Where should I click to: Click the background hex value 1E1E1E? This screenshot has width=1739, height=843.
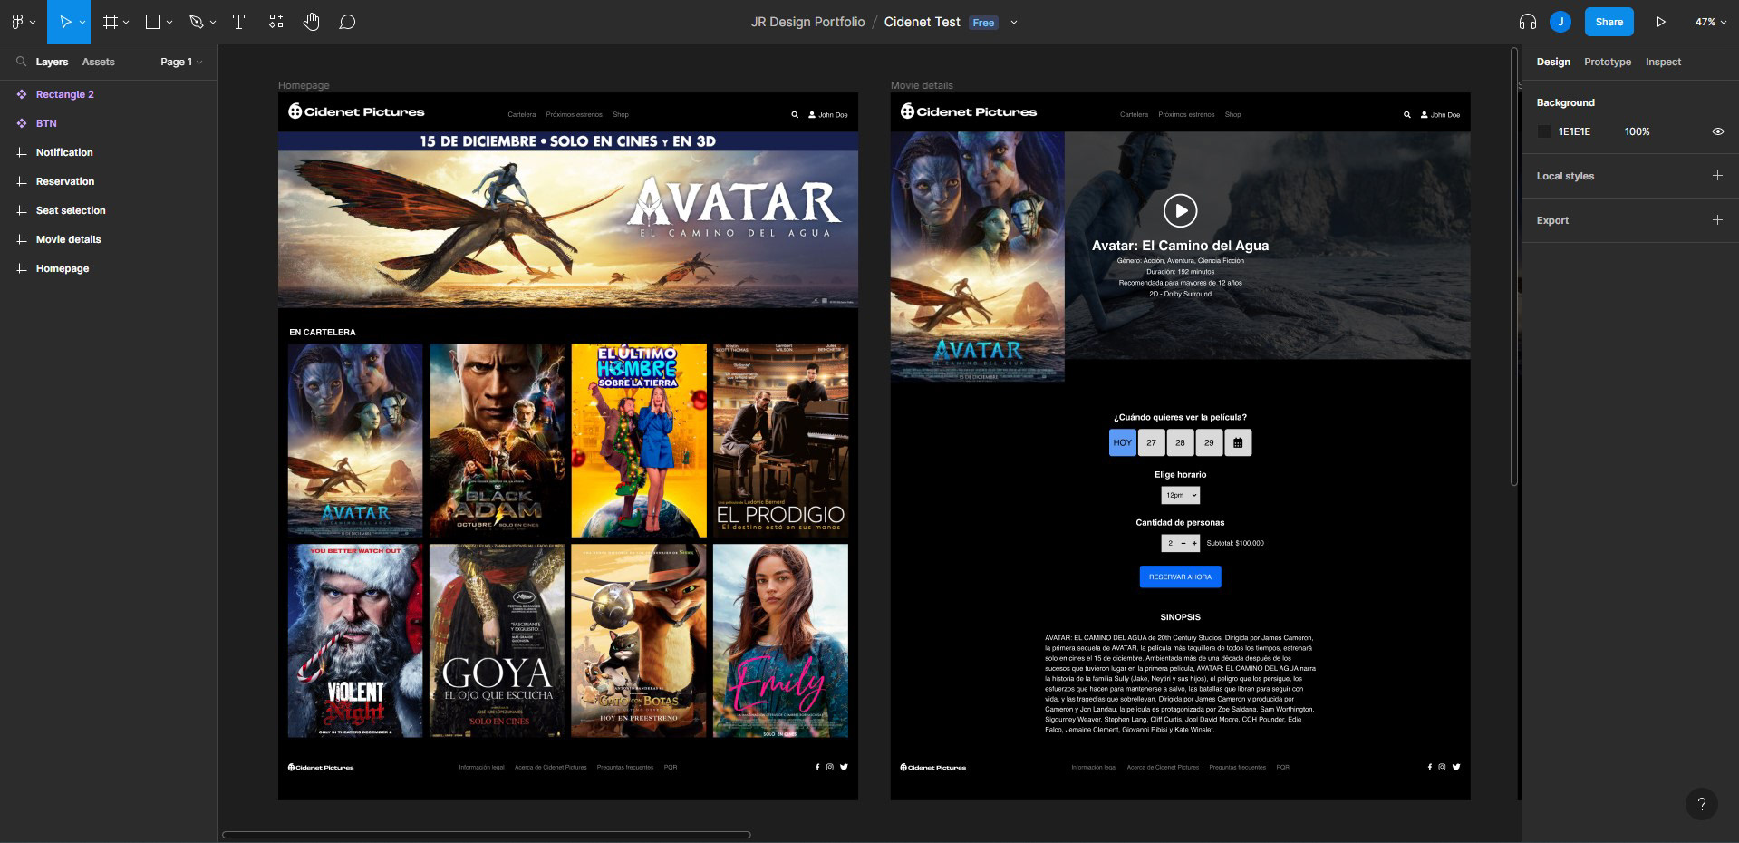click(1574, 131)
